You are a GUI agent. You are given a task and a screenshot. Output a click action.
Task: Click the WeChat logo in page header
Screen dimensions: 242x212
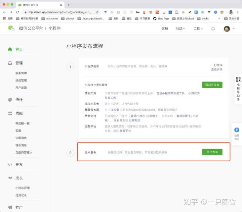tap(11, 29)
